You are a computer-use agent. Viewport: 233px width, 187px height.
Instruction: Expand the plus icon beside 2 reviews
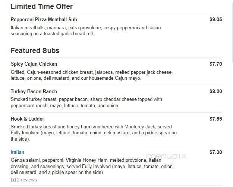(x=13, y=180)
